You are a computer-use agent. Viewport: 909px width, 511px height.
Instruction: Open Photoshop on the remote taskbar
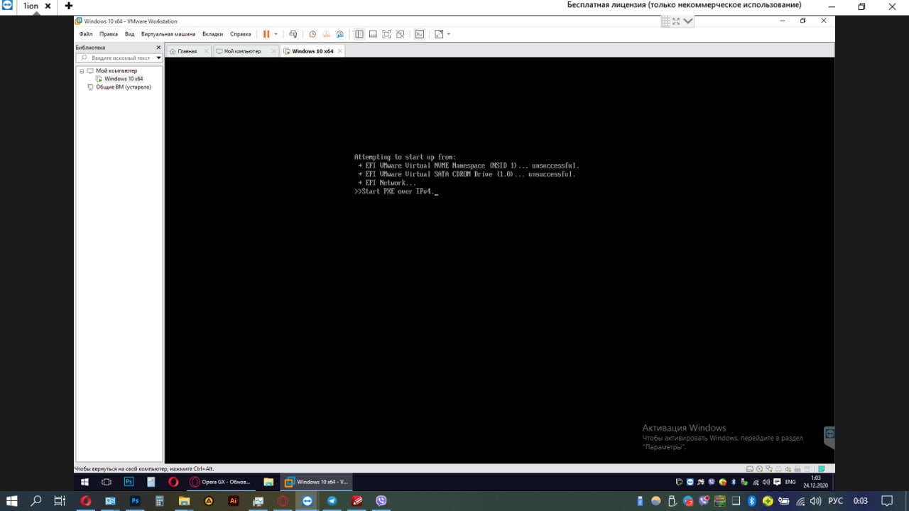129,482
